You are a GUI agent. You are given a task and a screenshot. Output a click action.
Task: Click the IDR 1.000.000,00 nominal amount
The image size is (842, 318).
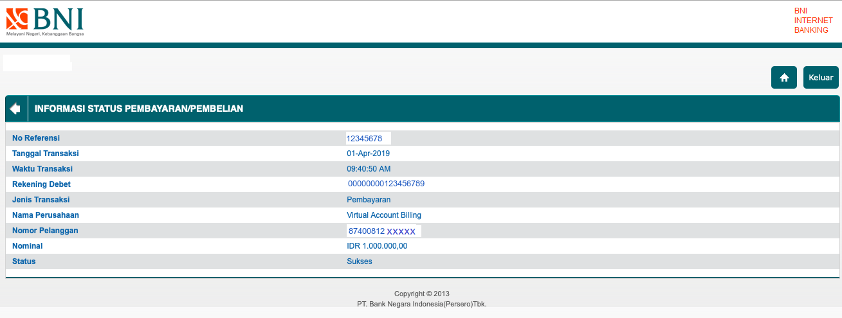click(377, 246)
